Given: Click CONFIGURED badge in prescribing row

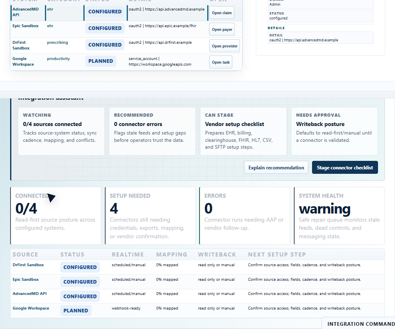Looking at the screenshot, I should point(105,45).
